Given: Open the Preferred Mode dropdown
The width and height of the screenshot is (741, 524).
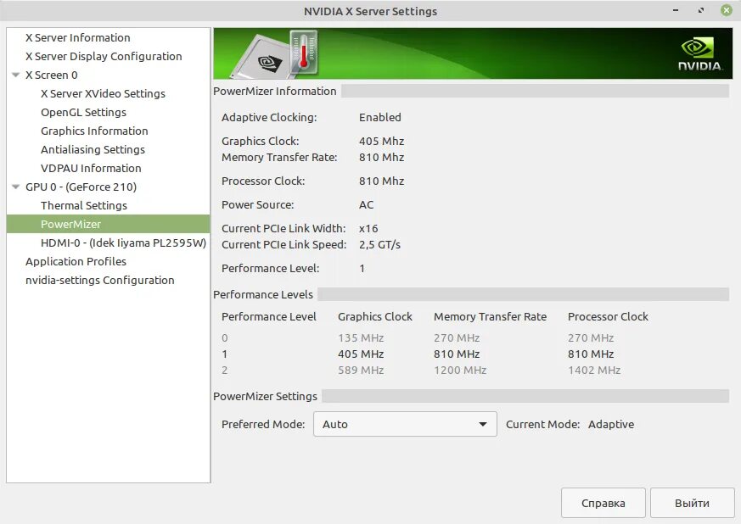Looking at the screenshot, I should pos(405,424).
